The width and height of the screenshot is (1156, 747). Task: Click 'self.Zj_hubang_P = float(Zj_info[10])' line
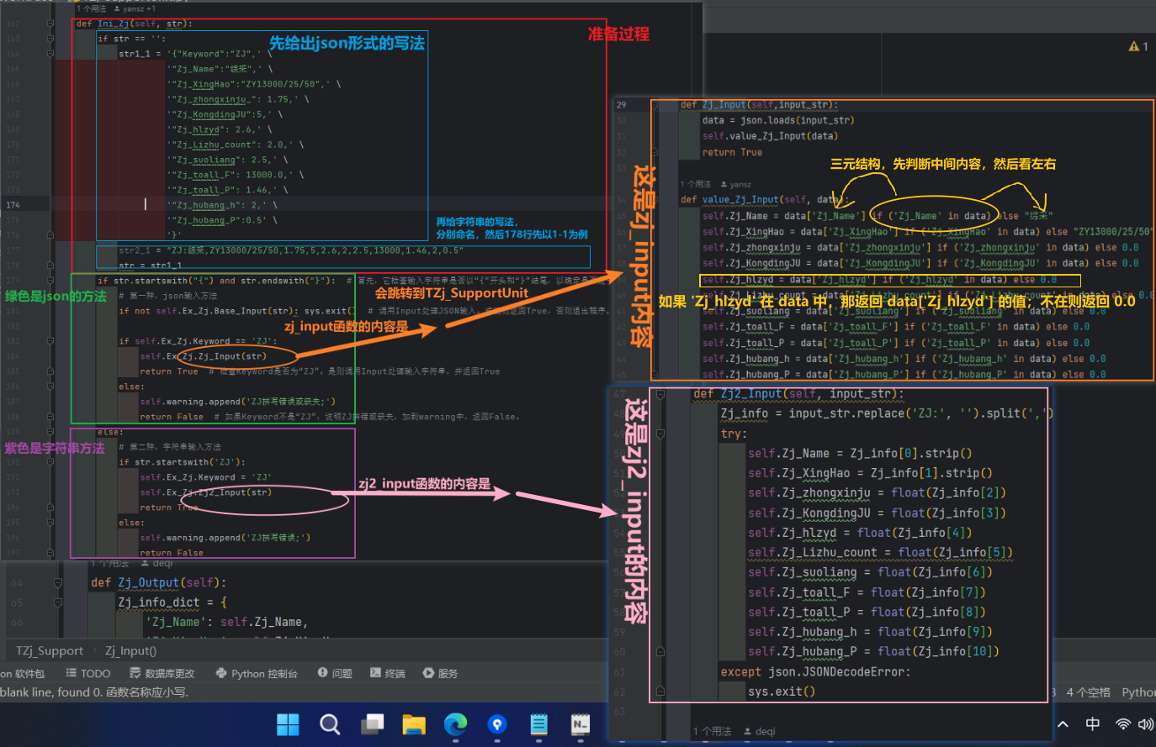click(873, 651)
